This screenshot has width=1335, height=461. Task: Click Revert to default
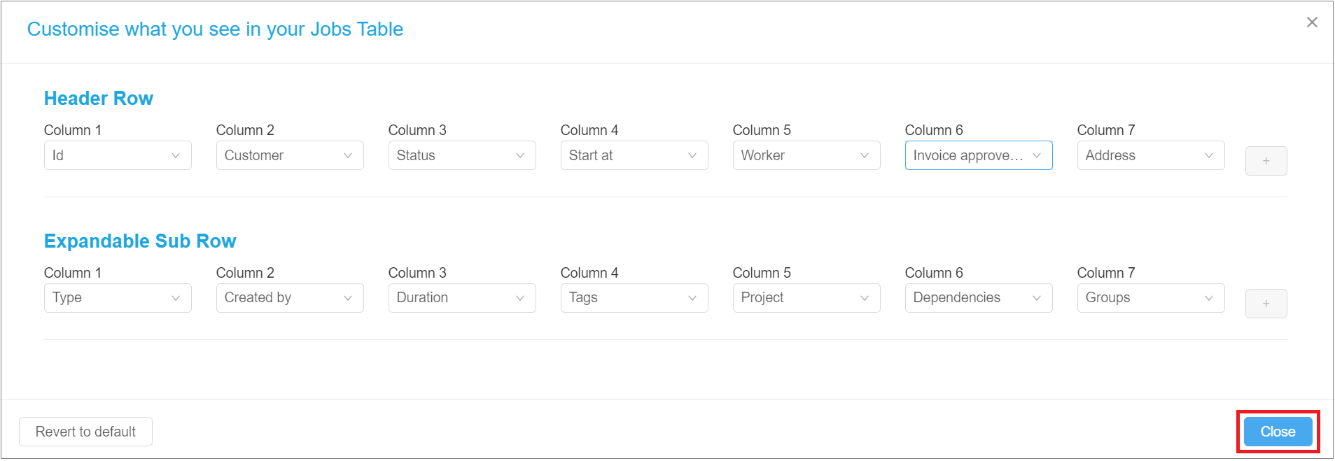[85, 432]
